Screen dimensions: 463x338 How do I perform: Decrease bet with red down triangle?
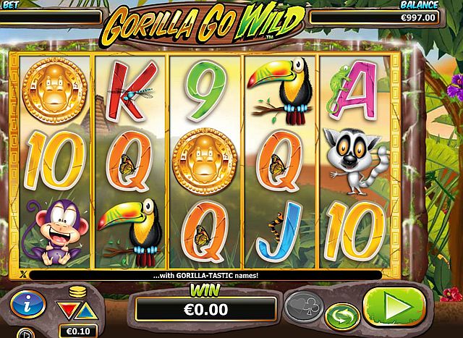(x=68, y=310)
